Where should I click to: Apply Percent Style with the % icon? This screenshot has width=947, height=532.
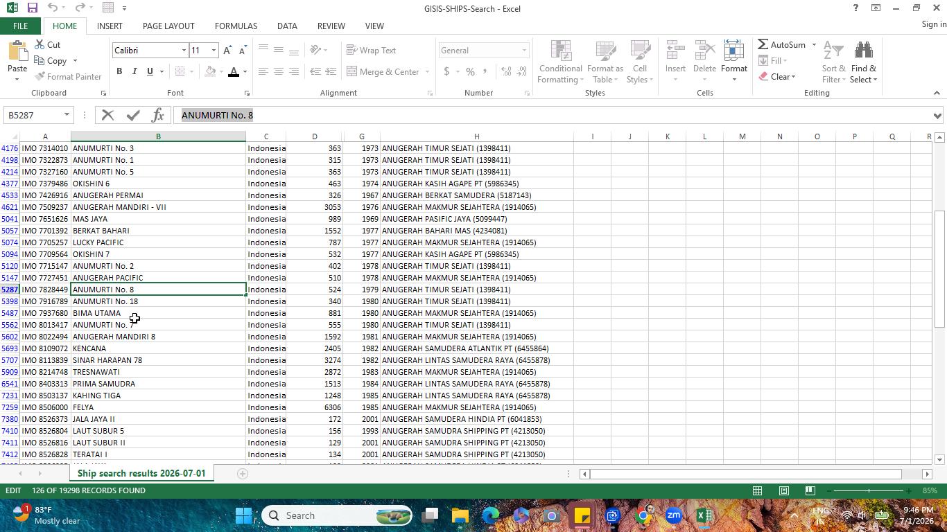470,71
